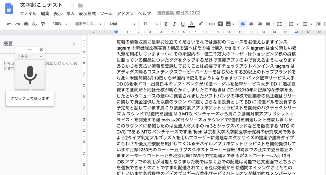The width and height of the screenshot is (326, 175).
Task: Open the Arial font dropdown
Action: click(x=122, y=24)
